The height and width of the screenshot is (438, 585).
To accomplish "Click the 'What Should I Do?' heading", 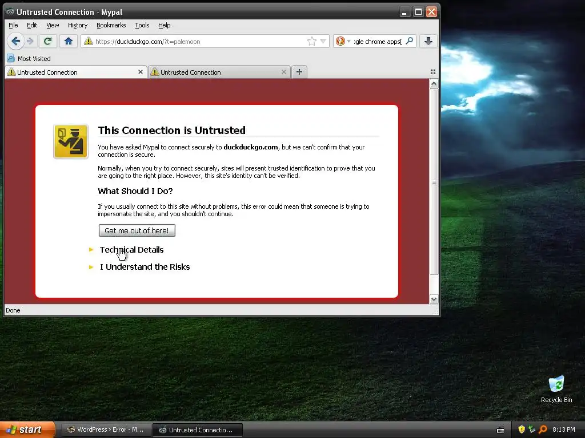I will (135, 190).
